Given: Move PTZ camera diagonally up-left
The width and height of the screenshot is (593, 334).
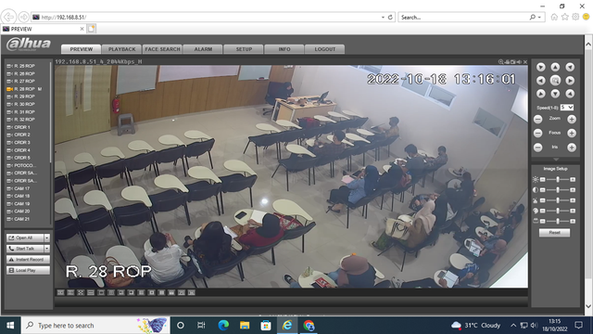Looking at the screenshot, I should coord(541,67).
